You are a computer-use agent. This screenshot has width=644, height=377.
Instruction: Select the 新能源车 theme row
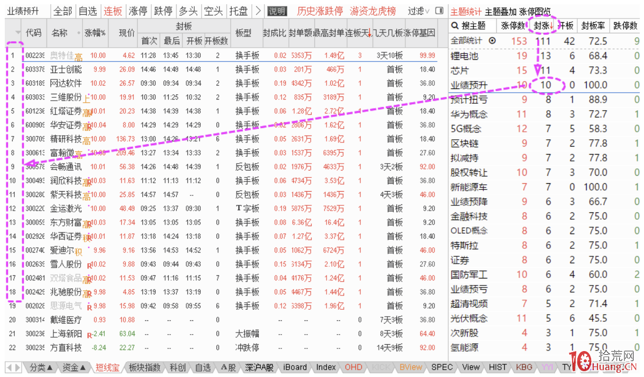click(545, 187)
